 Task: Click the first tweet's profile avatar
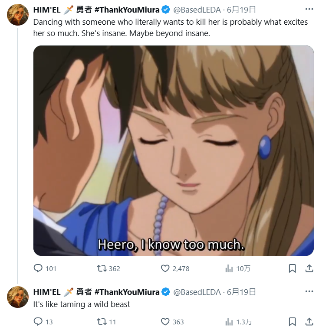(x=18, y=15)
